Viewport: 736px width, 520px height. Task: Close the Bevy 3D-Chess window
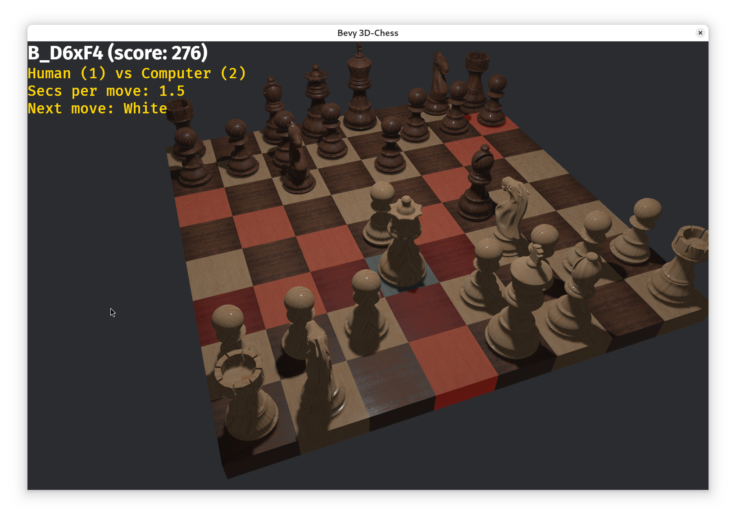tap(700, 33)
